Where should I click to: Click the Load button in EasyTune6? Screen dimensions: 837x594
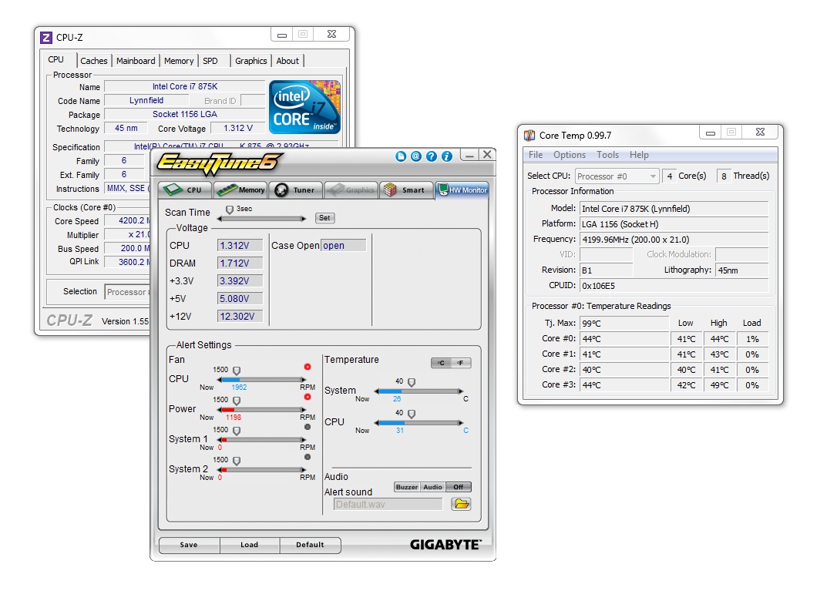[249, 545]
